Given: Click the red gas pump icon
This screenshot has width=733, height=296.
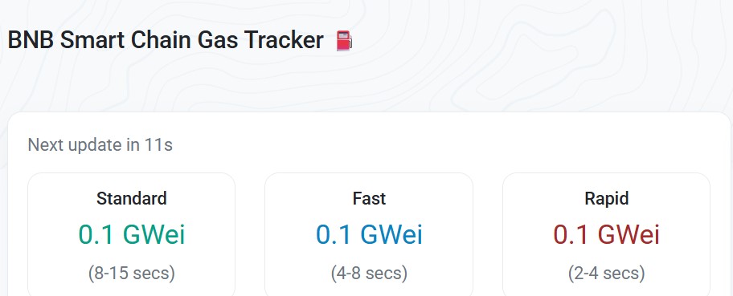Looking at the screenshot, I should [344, 41].
